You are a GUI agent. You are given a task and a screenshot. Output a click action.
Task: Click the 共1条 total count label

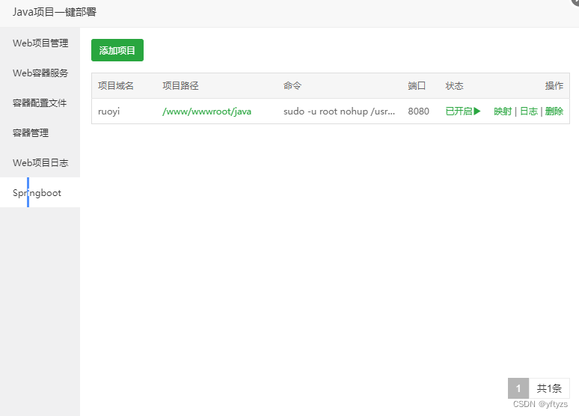pyautogui.click(x=549, y=388)
